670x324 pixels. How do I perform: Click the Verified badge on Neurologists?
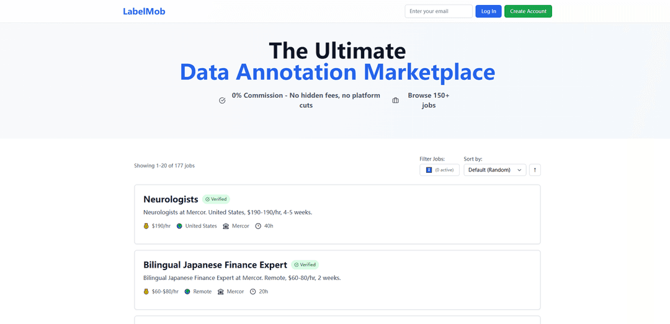tap(216, 199)
